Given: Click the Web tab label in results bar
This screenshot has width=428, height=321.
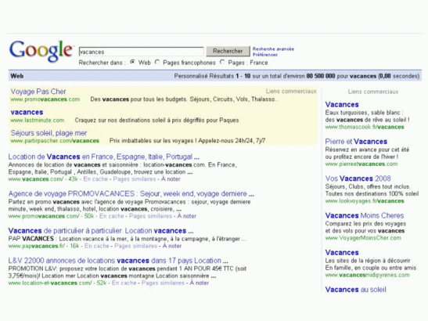Looking at the screenshot, I should (x=17, y=76).
